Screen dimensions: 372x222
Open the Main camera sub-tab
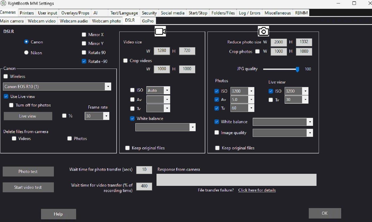click(x=12, y=21)
